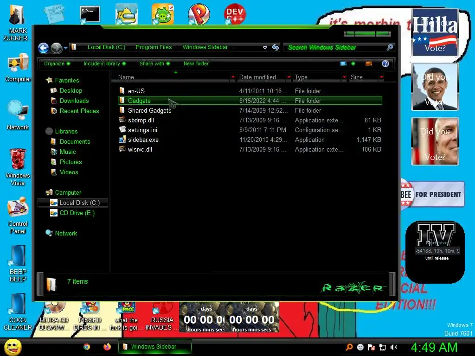This screenshot has width=475, height=356.
Task: Sort by the Name column header
Action: point(171,77)
